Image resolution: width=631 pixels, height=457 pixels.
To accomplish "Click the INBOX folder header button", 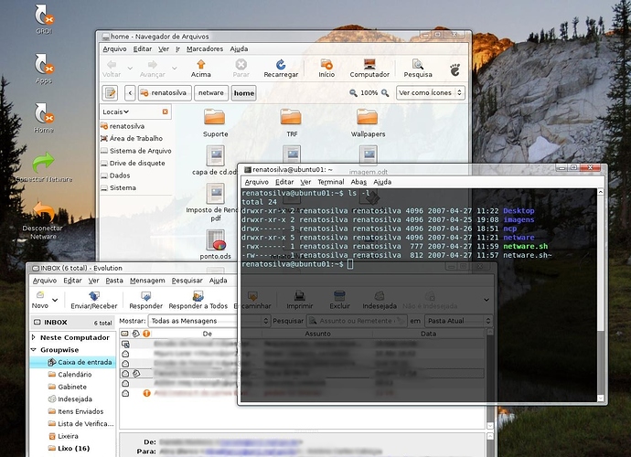I will click(73, 323).
